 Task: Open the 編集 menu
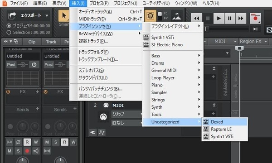tap(40, 3)
